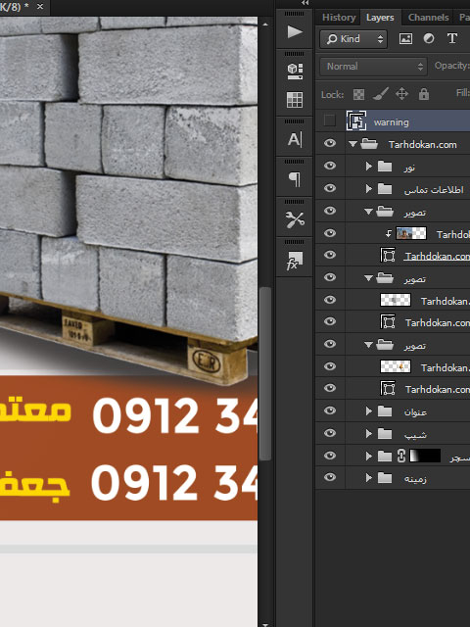Hide the clipped photo layer
470x627 pixels.
[x=330, y=233]
